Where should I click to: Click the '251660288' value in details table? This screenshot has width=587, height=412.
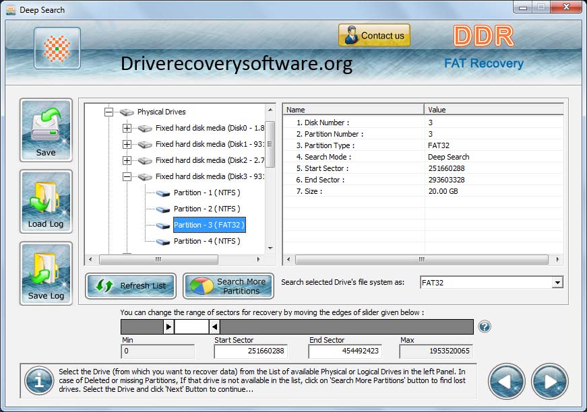[447, 168]
